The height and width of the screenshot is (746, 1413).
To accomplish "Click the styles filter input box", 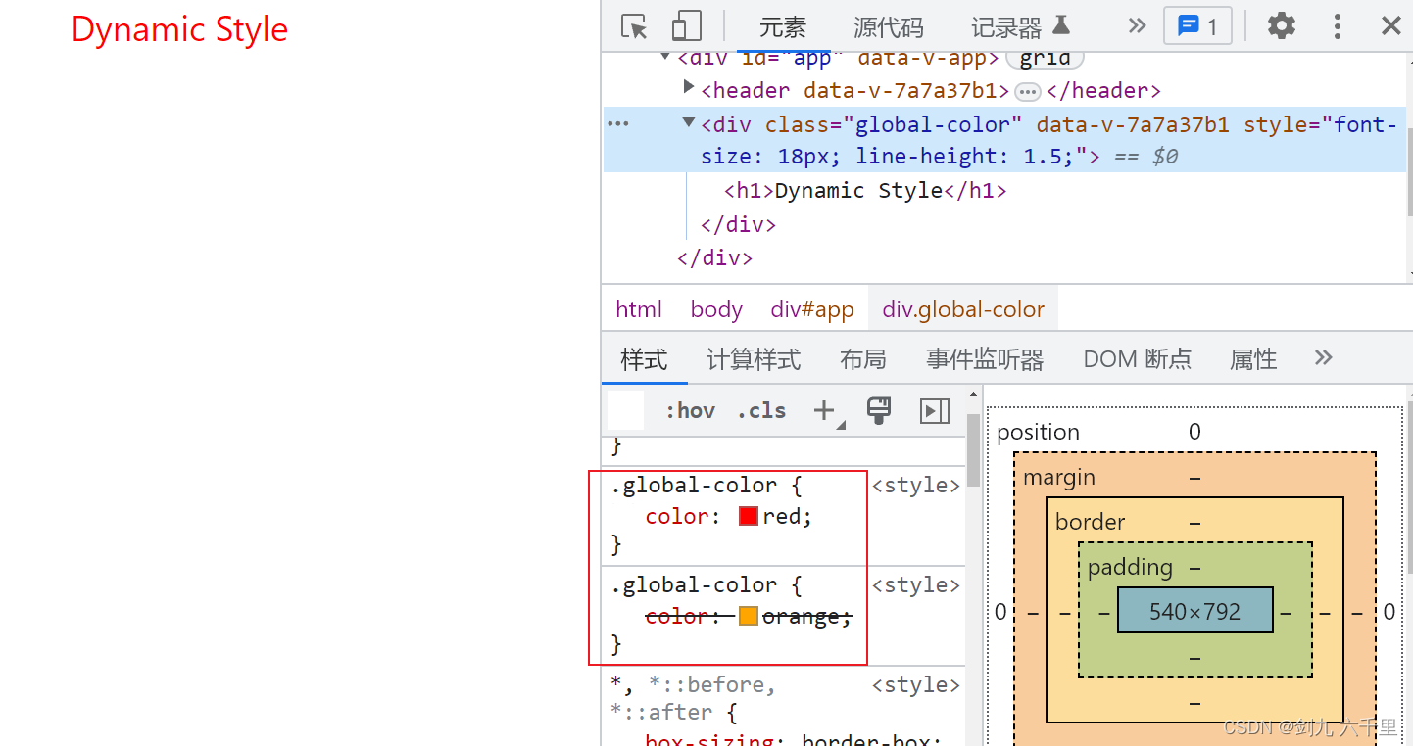I will tap(625, 411).
